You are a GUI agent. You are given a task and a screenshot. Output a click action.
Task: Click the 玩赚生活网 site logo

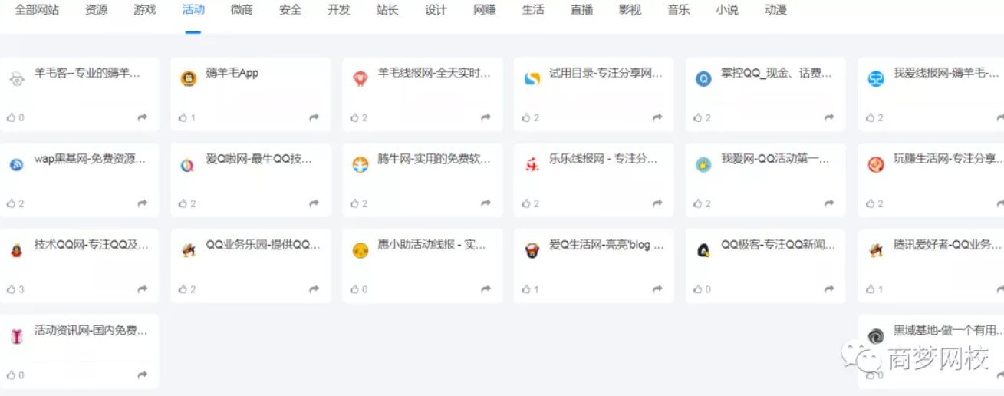click(x=875, y=164)
